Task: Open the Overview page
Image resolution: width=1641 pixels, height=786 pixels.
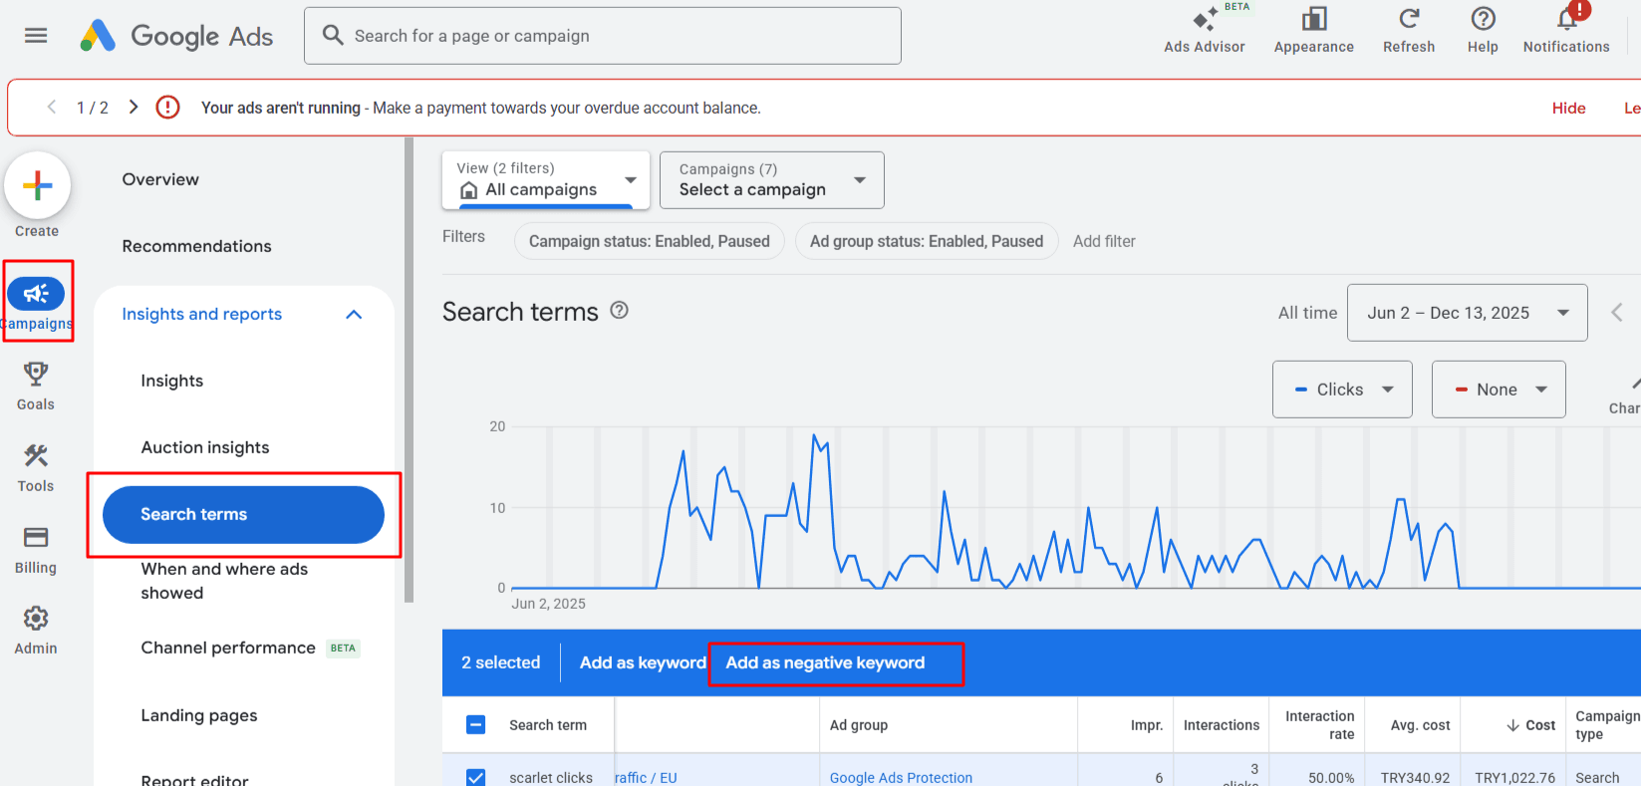Action: click(x=160, y=179)
